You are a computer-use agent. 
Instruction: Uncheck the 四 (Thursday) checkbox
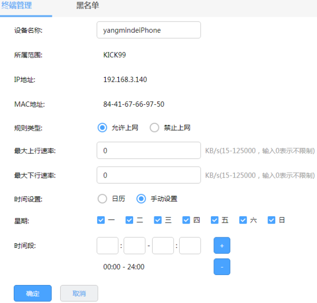point(187,220)
